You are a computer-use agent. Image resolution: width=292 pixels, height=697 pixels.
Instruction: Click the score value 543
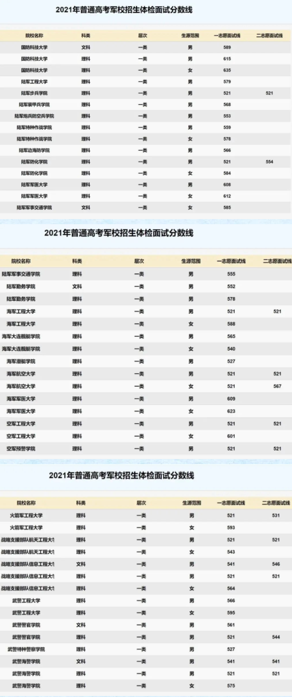231,552
